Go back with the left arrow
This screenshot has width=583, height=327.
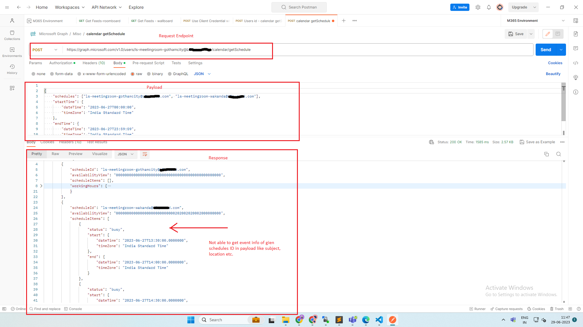click(x=19, y=7)
